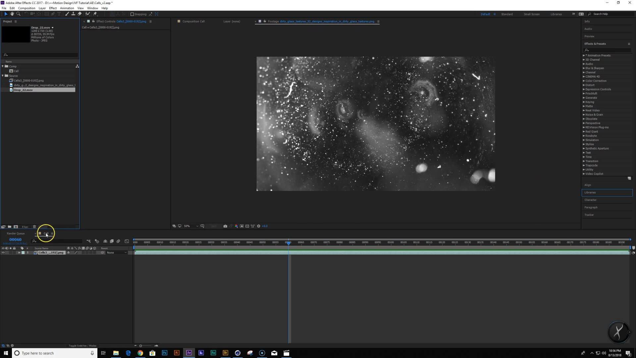Open the Graph Editor in timeline

coord(127,241)
